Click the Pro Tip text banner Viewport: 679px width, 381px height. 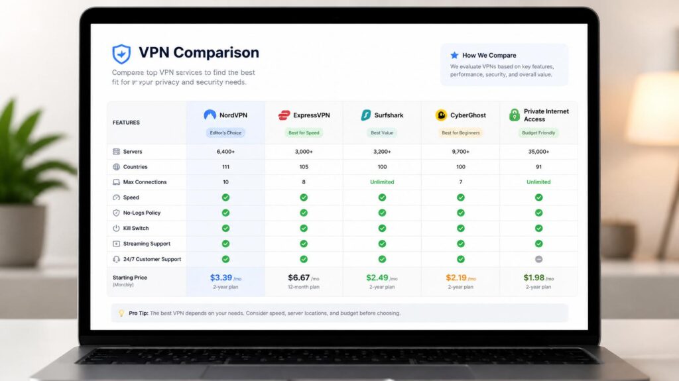pos(339,313)
